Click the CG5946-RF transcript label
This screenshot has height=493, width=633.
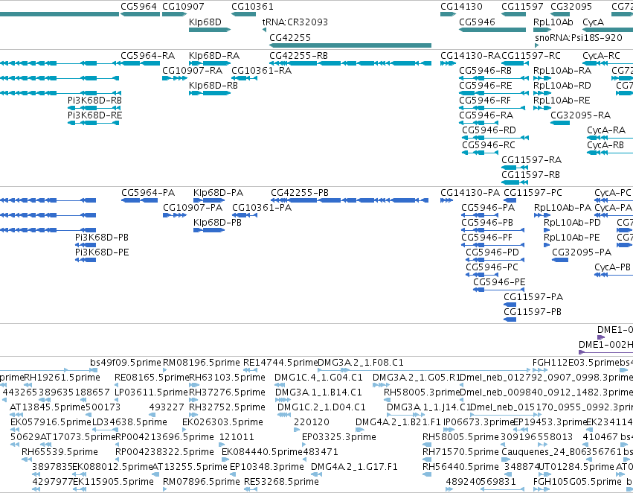point(485,101)
